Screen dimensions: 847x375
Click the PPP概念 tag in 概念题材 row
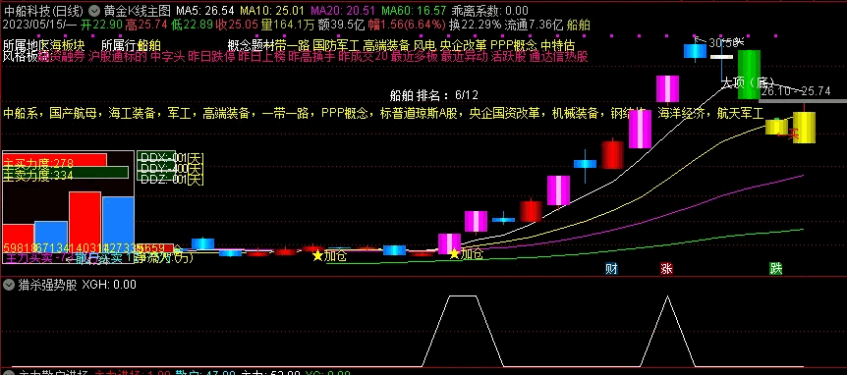click(514, 45)
